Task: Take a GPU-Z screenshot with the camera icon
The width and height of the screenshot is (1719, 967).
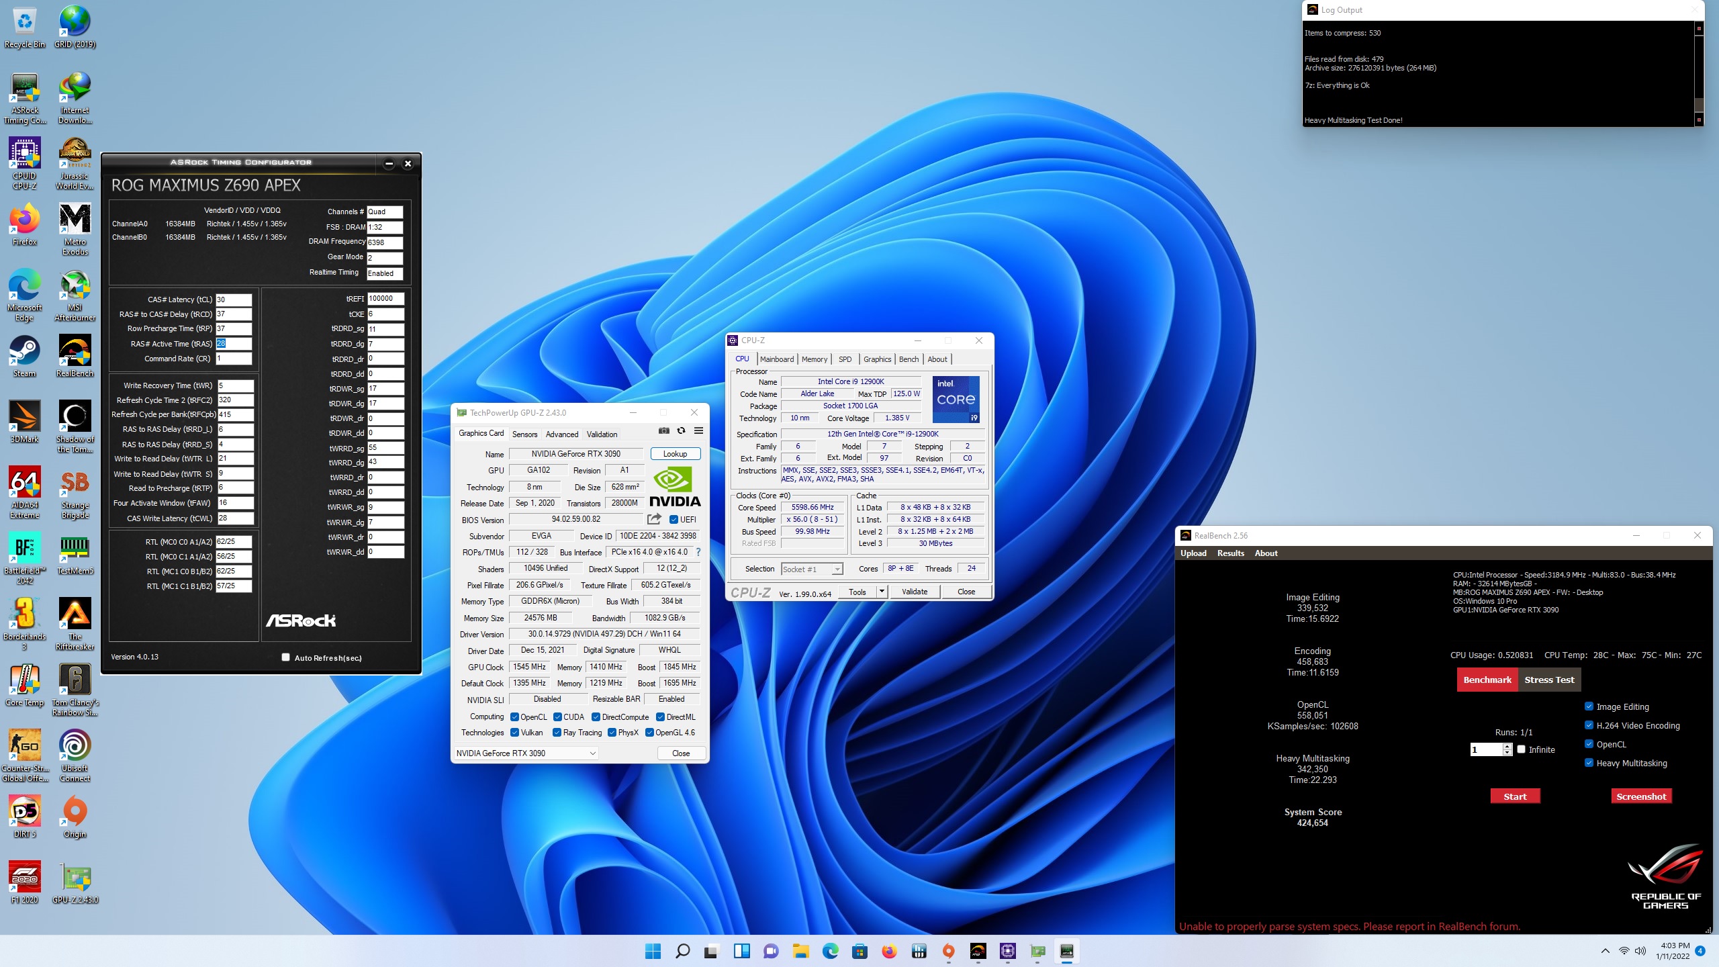Action: (663, 431)
